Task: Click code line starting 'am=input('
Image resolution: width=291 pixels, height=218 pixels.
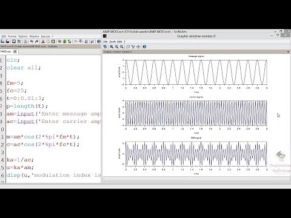Action: coord(53,114)
